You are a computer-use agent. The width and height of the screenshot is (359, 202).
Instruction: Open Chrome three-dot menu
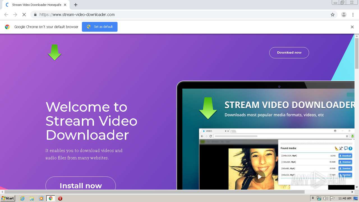(353, 15)
